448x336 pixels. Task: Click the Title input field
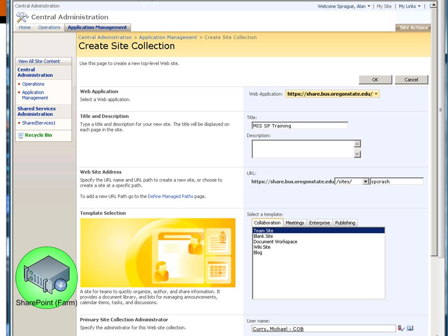[x=300, y=126]
